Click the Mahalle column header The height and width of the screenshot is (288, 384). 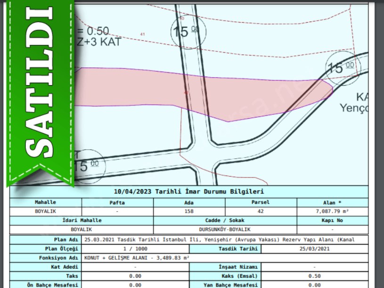tap(46, 202)
